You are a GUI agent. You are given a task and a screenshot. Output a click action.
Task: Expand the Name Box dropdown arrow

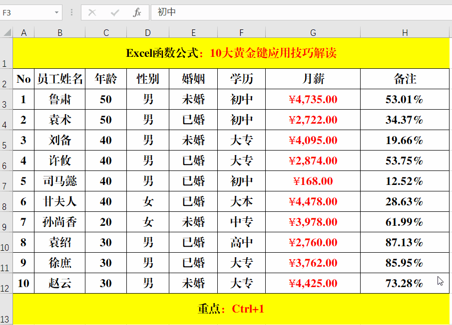click(x=56, y=12)
